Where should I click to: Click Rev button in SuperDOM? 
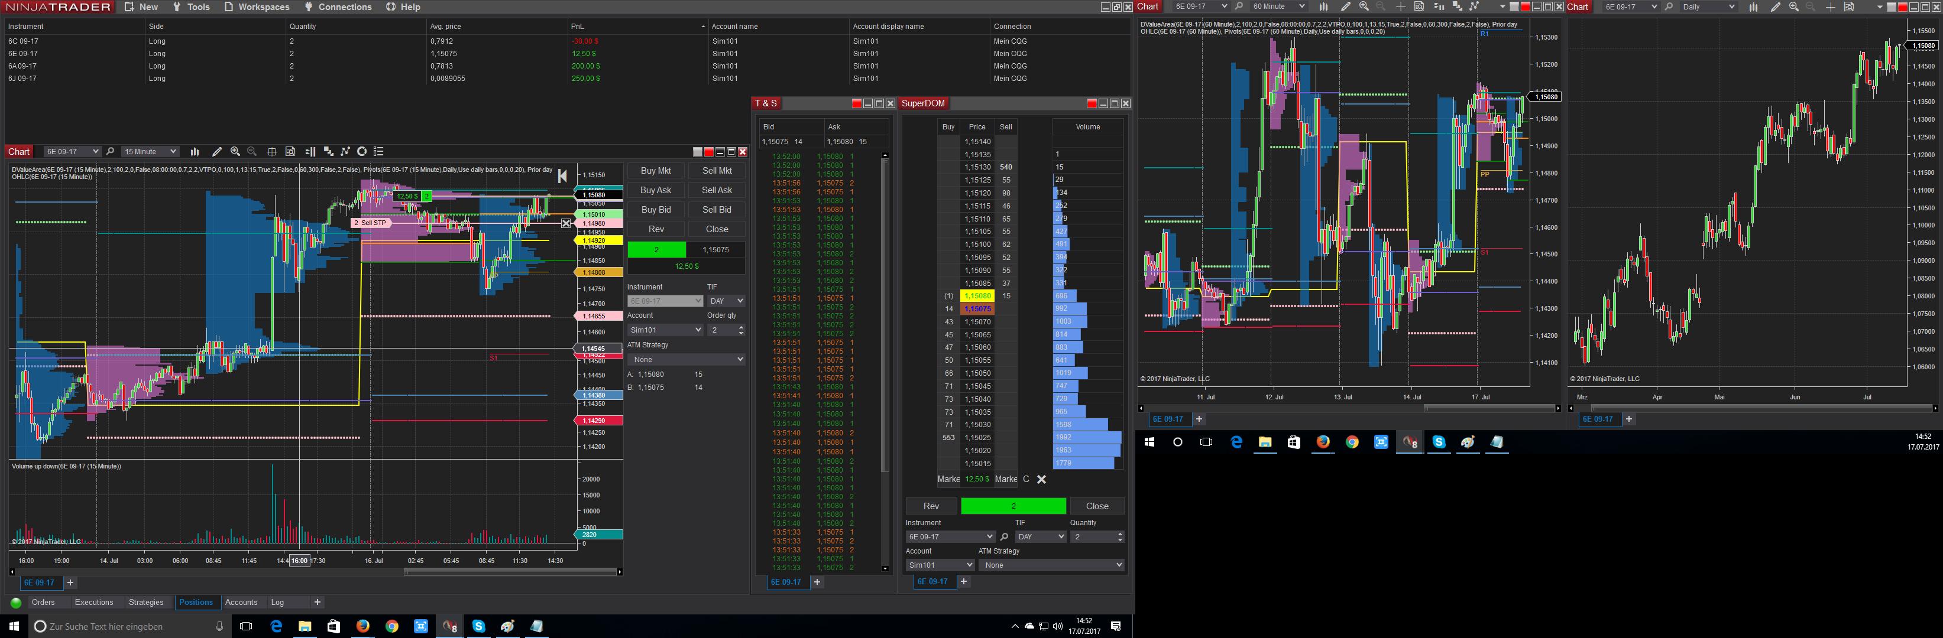(x=931, y=506)
